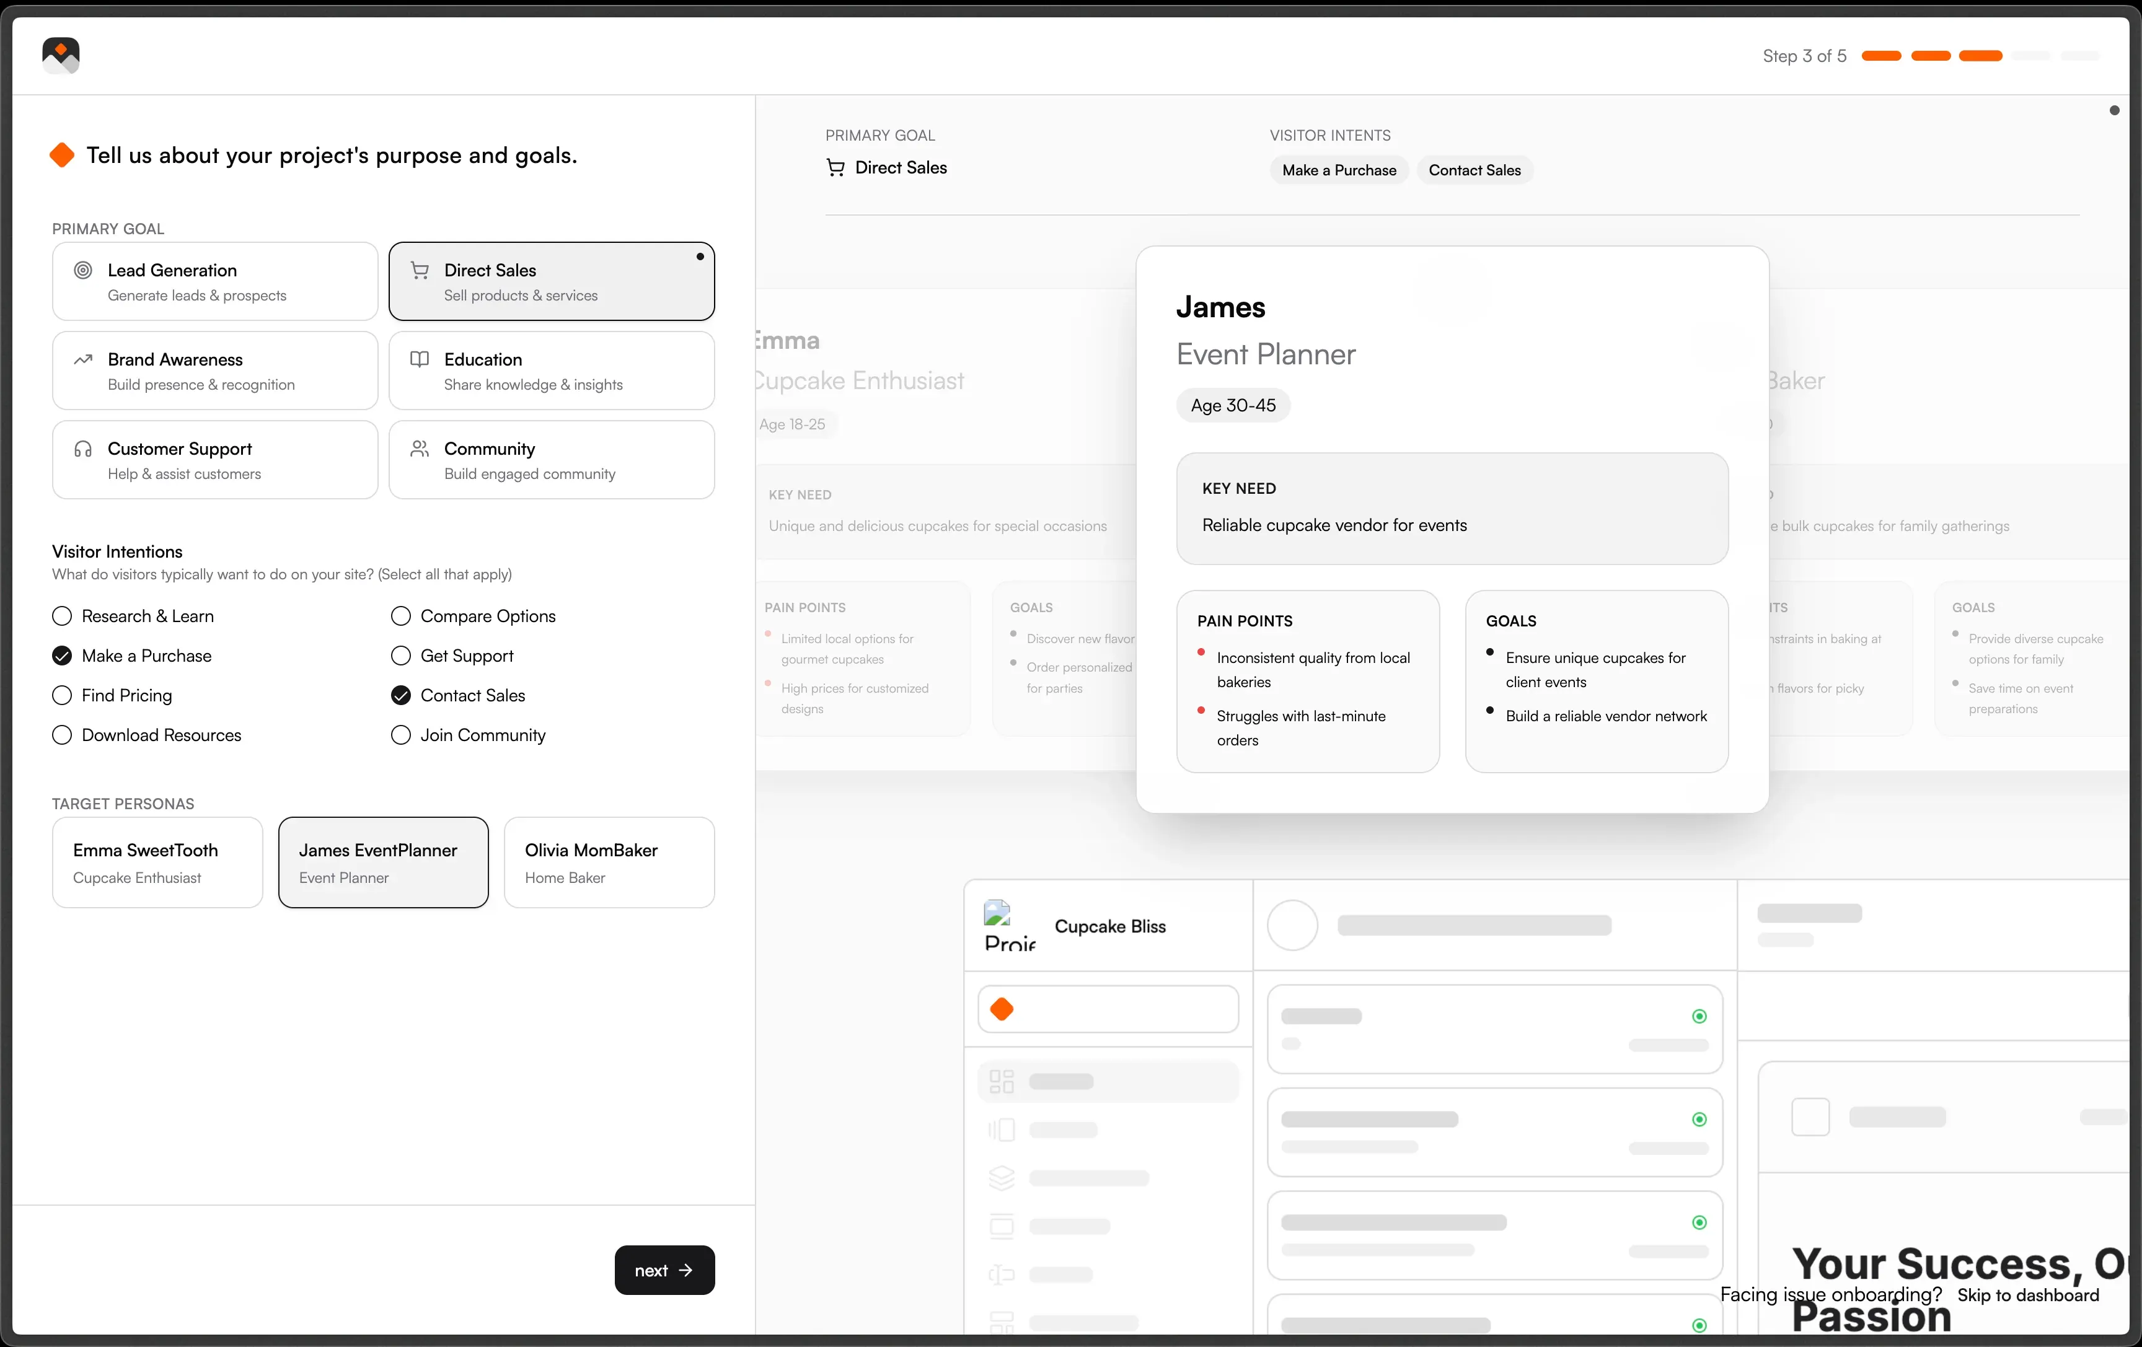Check the Join Community option
The image size is (2142, 1347).
[x=400, y=735]
